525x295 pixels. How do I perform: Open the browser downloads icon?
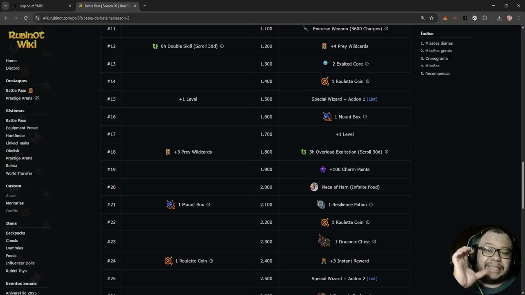coord(499,18)
